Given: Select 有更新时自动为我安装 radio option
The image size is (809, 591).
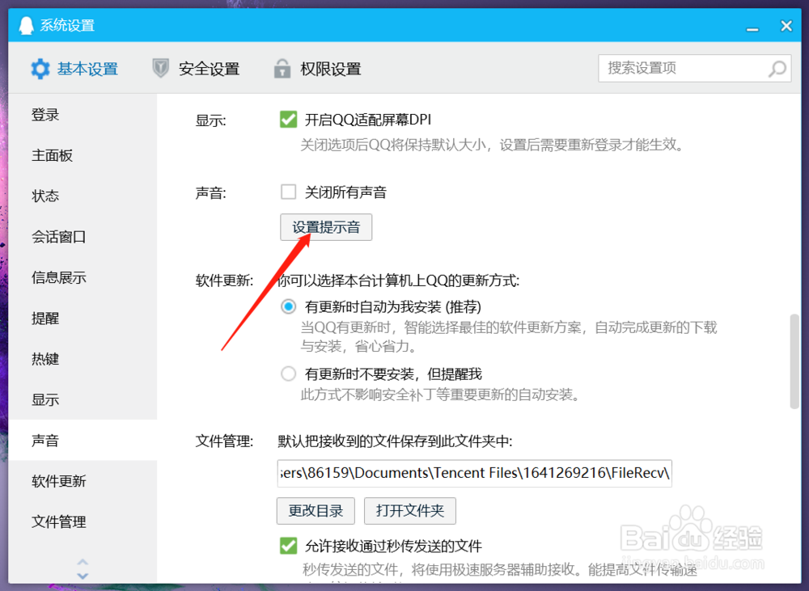Looking at the screenshot, I should coord(289,307).
